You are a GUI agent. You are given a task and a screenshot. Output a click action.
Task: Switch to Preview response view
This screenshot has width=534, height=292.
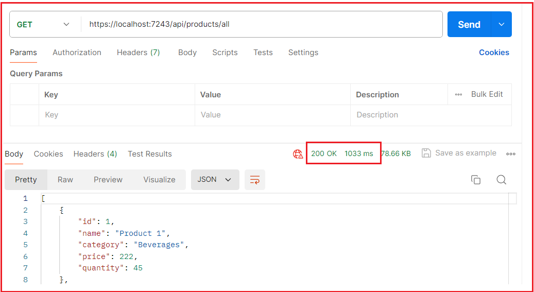pos(108,180)
